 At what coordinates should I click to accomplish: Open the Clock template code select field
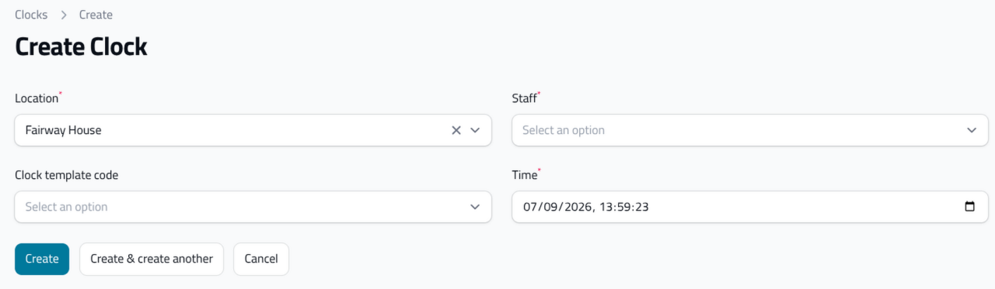[x=253, y=207]
